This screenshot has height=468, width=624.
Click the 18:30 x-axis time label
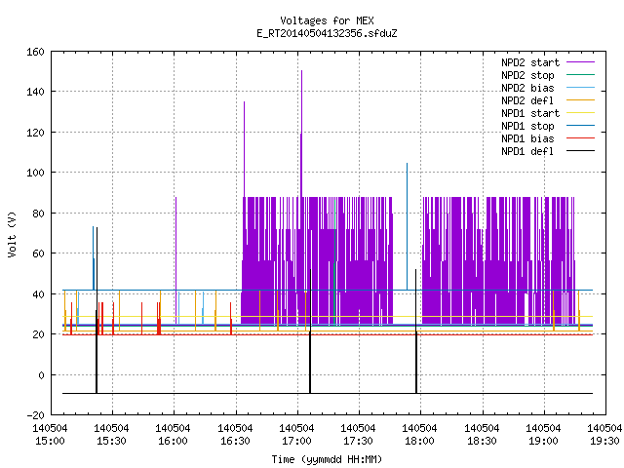click(x=482, y=441)
